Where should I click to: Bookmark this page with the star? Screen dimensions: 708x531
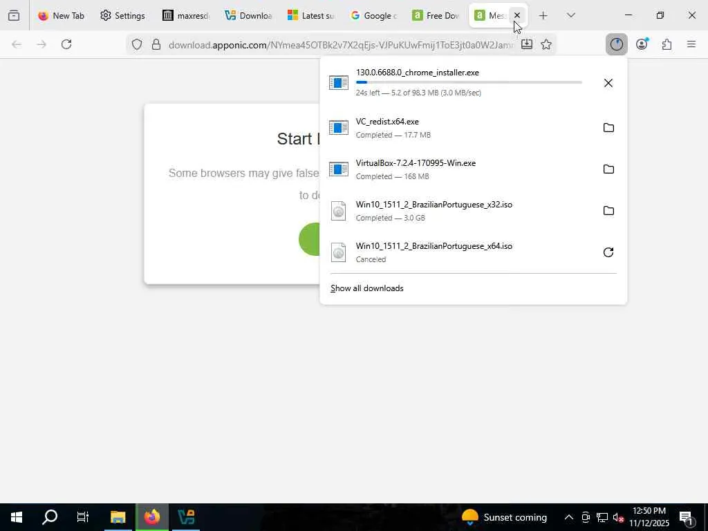(x=546, y=44)
